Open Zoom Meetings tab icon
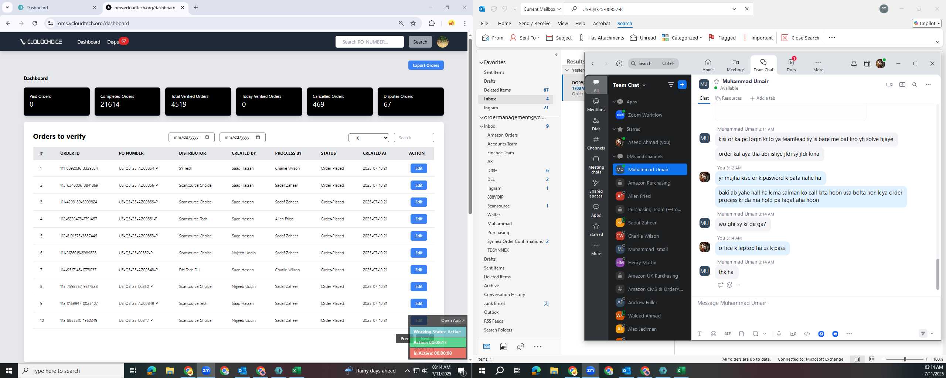Image resolution: width=946 pixels, height=378 pixels. 735,65
